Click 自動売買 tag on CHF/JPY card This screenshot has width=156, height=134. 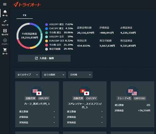[78, 98]
